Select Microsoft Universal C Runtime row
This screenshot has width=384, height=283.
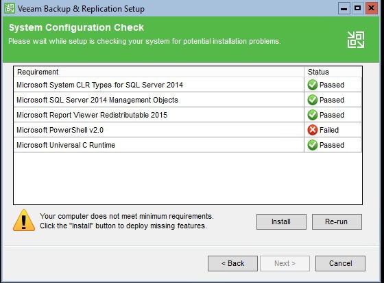click(x=188, y=145)
